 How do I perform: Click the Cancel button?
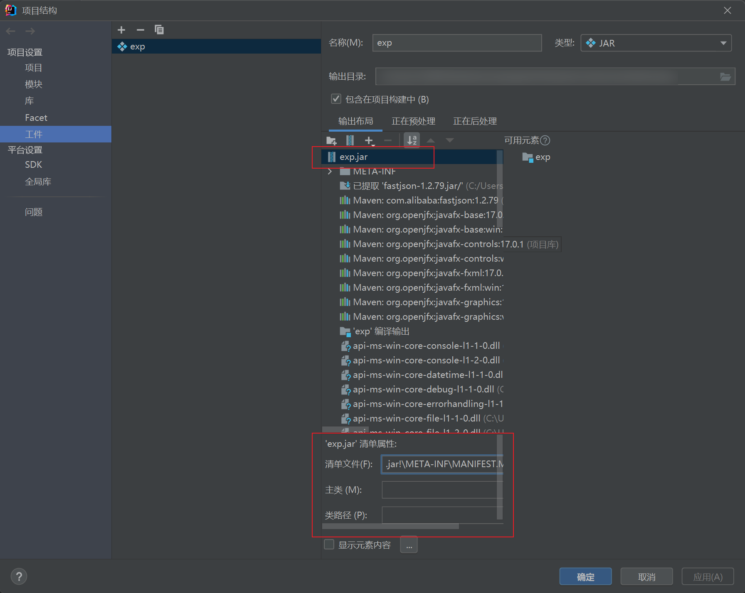pos(646,577)
